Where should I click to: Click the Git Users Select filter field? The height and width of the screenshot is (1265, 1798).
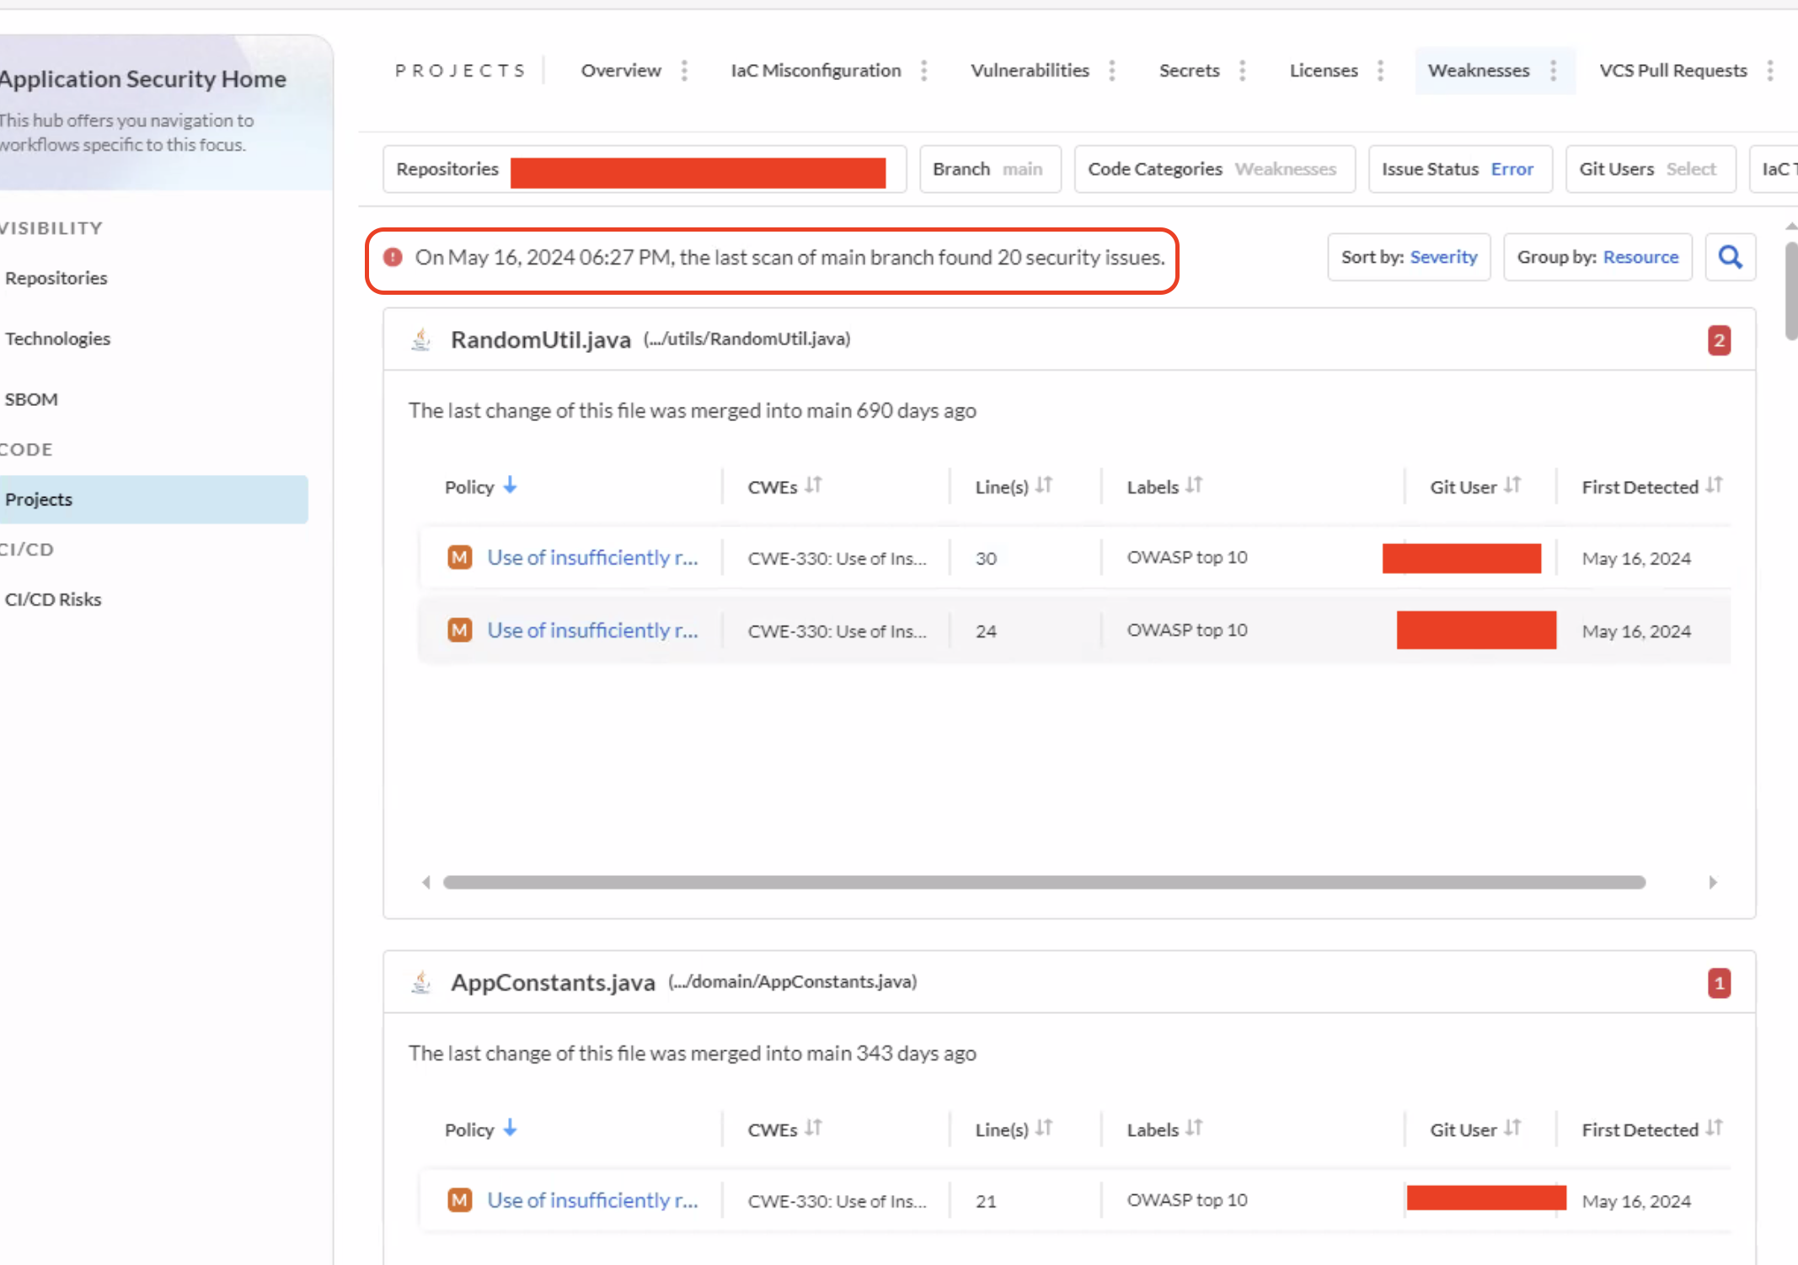[1650, 169]
